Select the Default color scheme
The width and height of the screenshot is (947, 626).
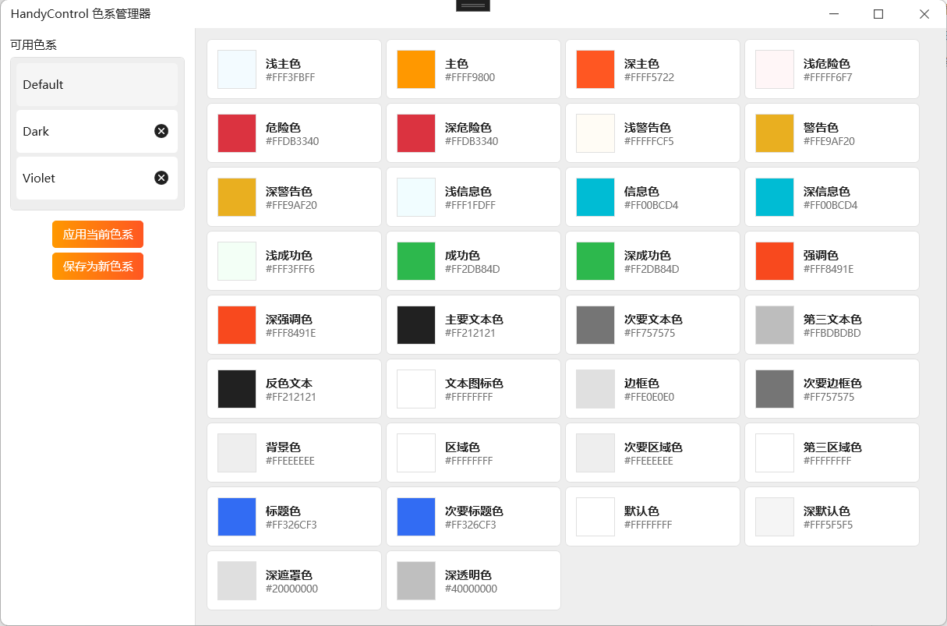click(x=97, y=84)
